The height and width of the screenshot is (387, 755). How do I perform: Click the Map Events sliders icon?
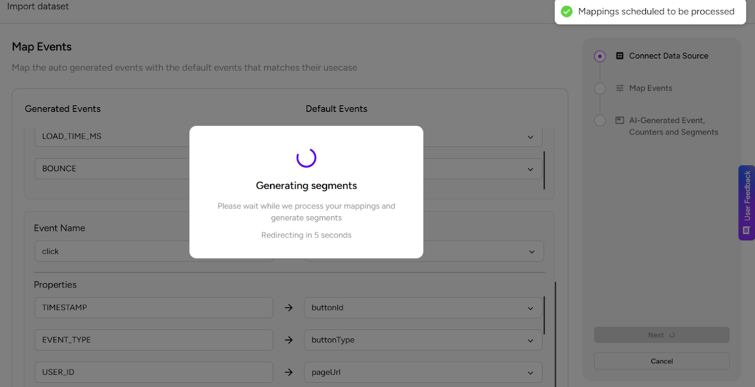coord(620,88)
